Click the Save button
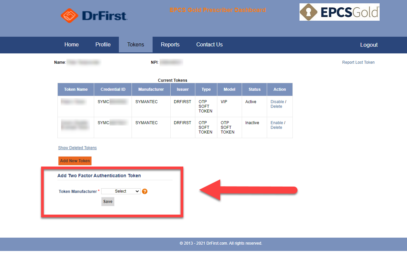 pyautogui.click(x=108, y=202)
